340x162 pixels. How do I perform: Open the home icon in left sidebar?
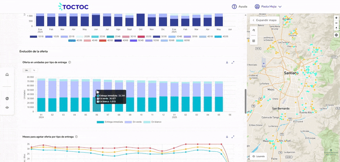coord(7,75)
